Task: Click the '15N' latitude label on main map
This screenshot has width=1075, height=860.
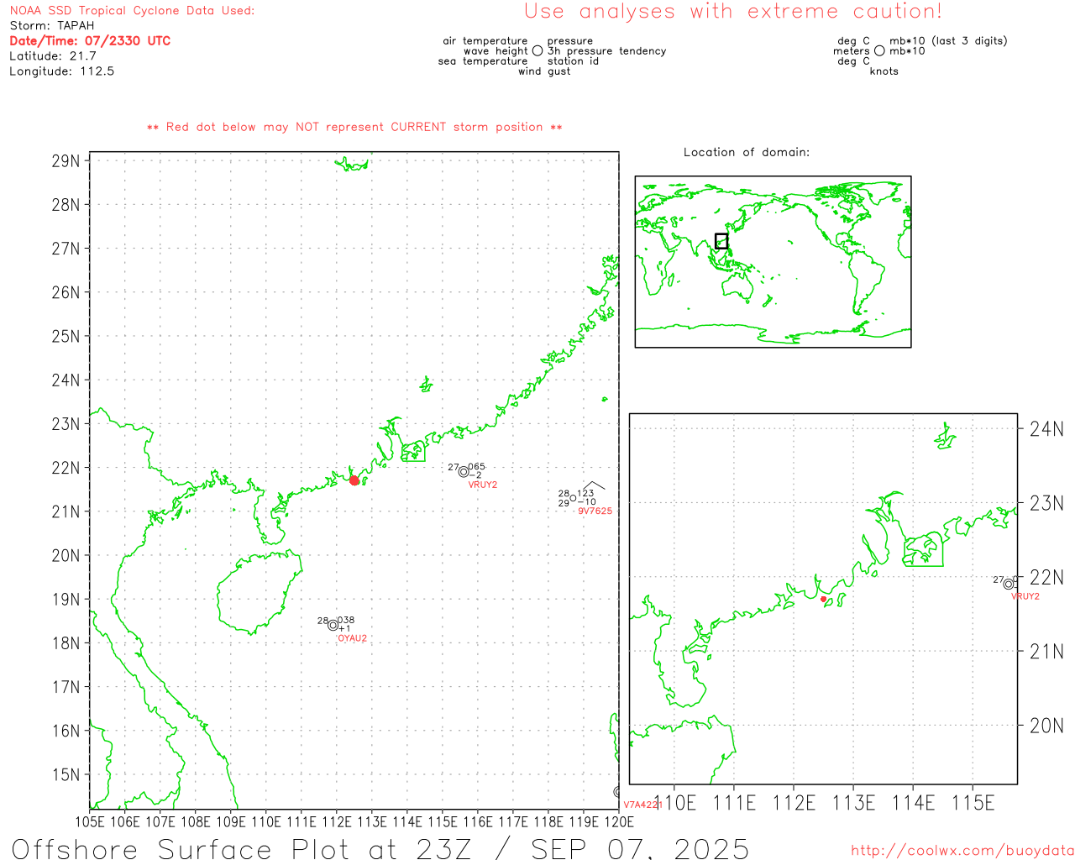Action: click(66, 774)
